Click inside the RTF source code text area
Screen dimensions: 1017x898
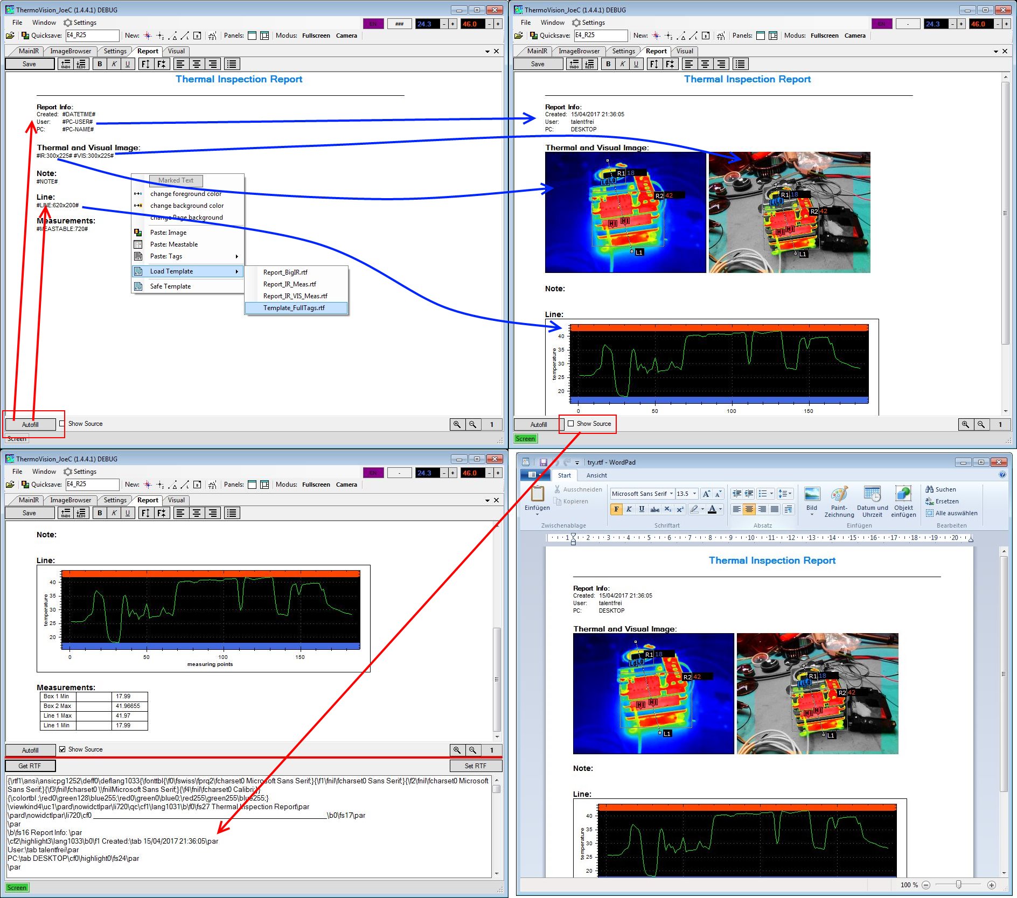click(x=248, y=829)
